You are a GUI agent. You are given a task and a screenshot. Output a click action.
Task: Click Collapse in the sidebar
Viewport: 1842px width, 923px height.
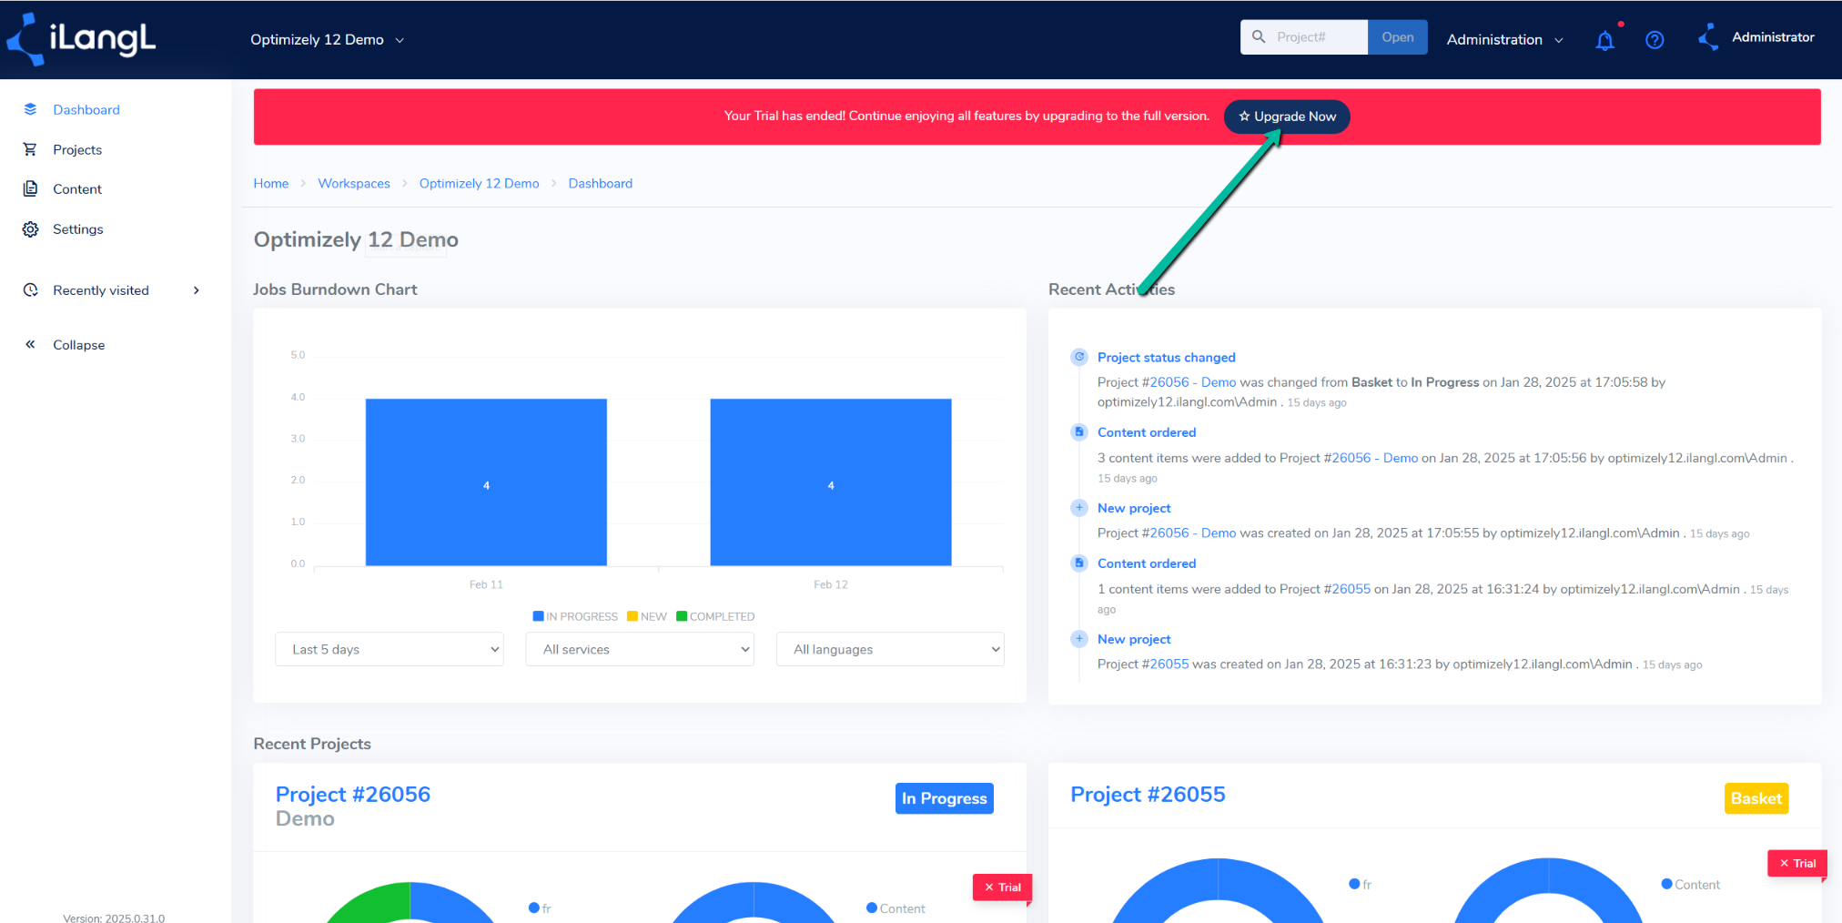click(78, 344)
